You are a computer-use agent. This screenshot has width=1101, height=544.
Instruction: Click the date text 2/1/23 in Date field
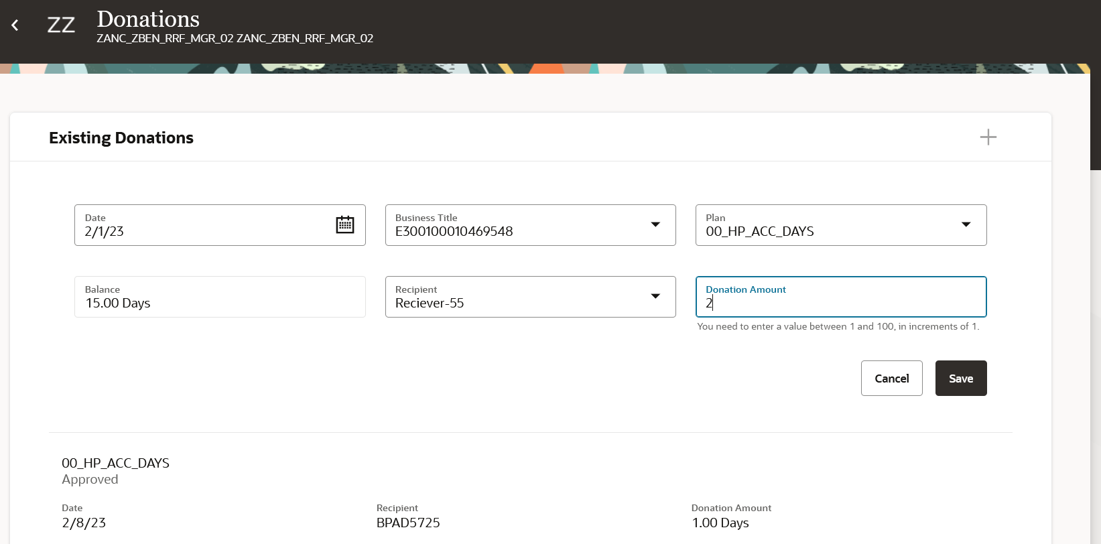105,232
